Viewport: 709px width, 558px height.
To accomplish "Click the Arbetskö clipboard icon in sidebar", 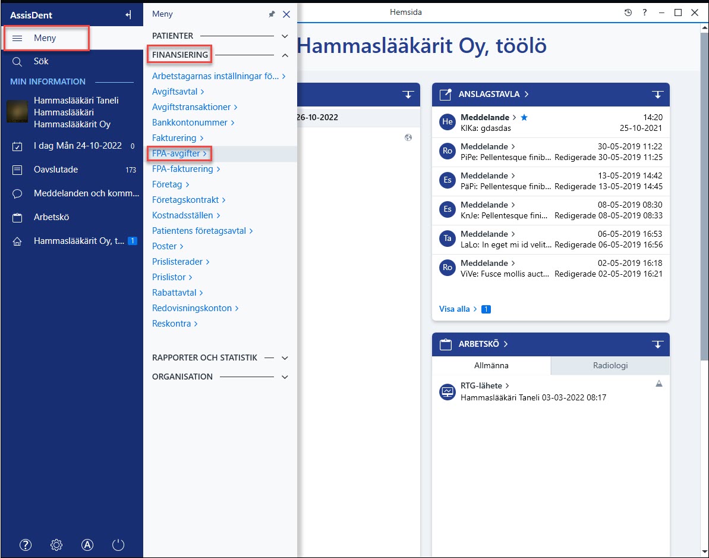I will click(x=17, y=218).
